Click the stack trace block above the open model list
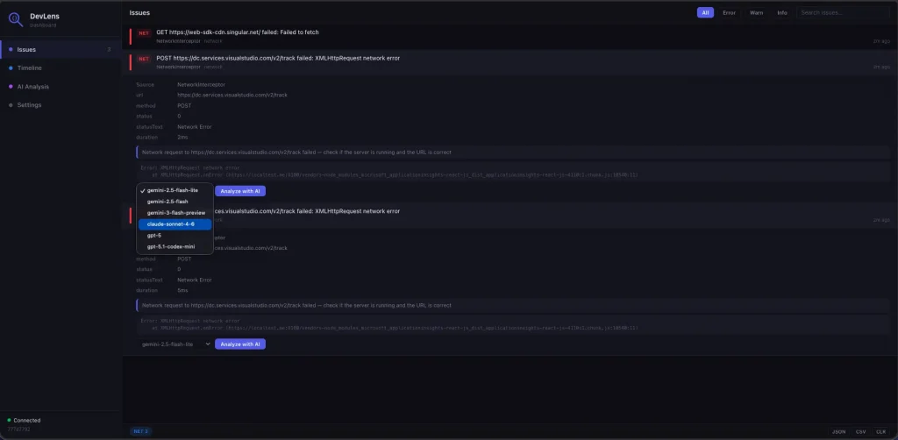Viewport: 898px width, 440px height. tap(514, 171)
